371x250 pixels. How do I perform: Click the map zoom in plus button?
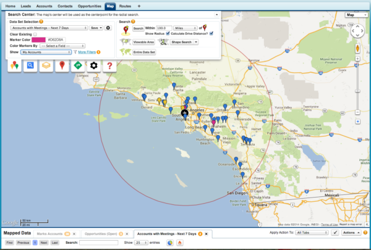tap(357, 59)
